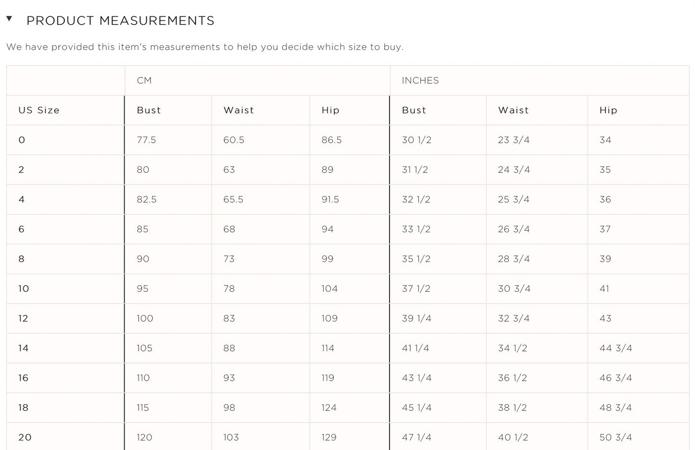Click the 77.5 bust centimeter value
The width and height of the screenshot is (695, 450).
[x=146, y=140]
